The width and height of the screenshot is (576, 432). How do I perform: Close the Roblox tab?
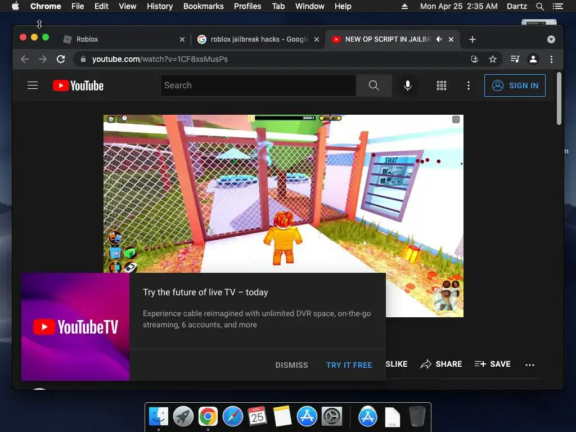[x=182, y=39]
